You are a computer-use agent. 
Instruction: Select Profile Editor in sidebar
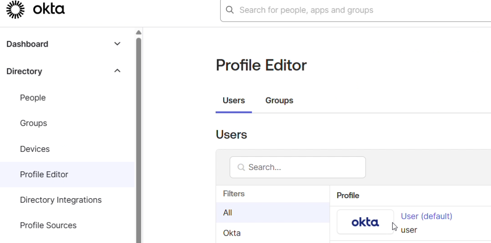click(x=67, y=175)
